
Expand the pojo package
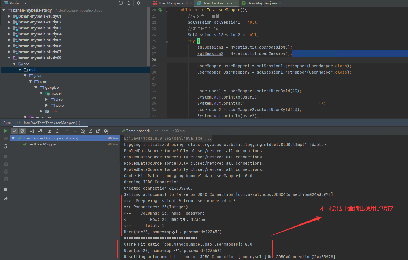46,105
